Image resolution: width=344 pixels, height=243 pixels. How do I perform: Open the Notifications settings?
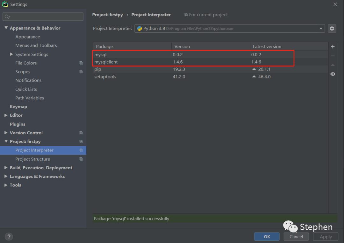pyautogui.click(x=28, y=80)
